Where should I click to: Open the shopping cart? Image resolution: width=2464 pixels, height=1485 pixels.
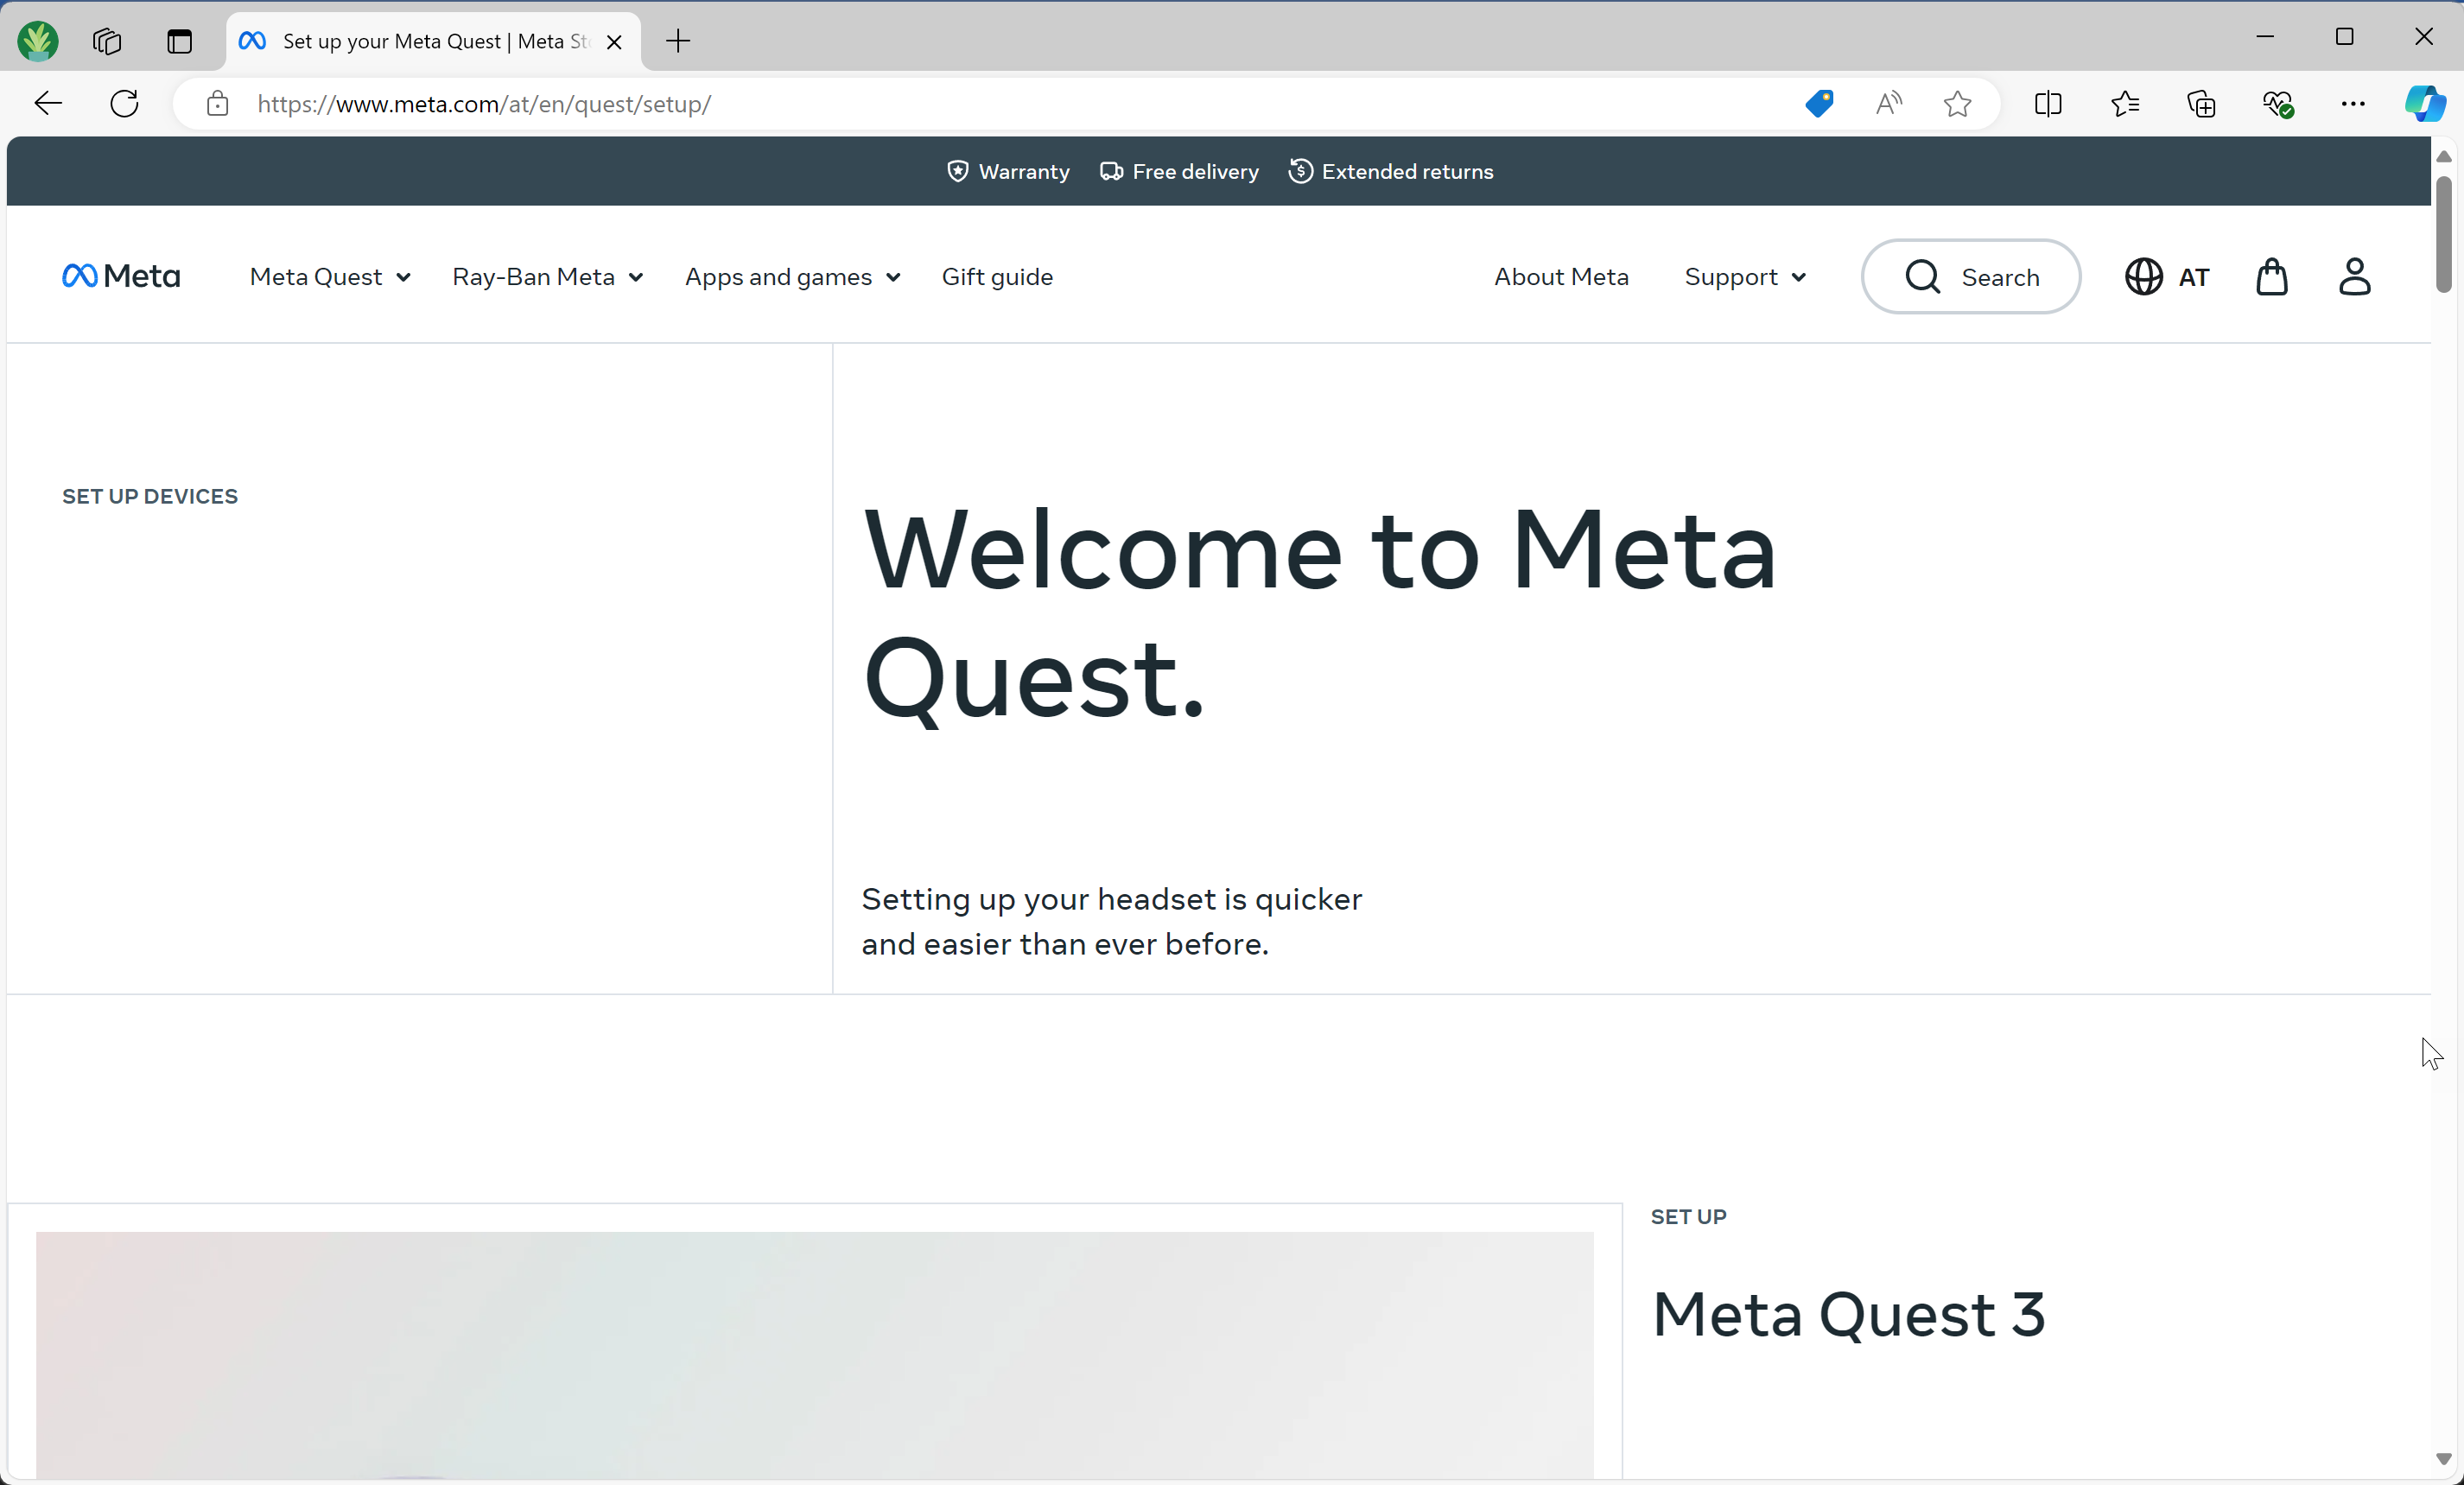(2272, 277)
